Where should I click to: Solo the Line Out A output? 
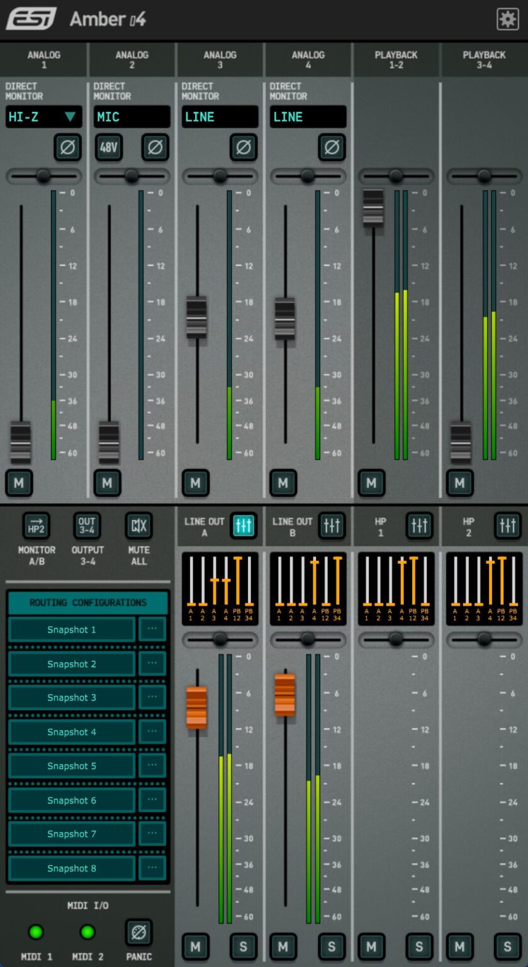243,946
